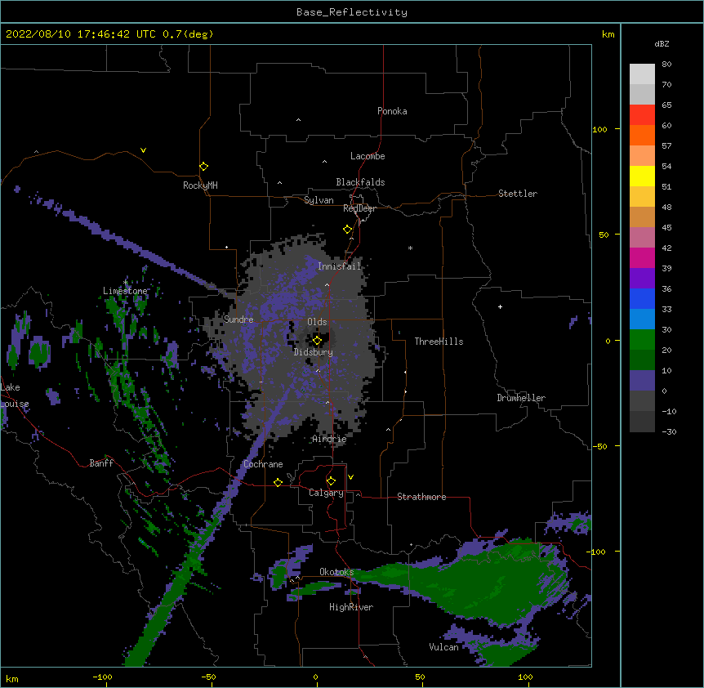
Task: Click the Airdrie label
Action: 330,439
